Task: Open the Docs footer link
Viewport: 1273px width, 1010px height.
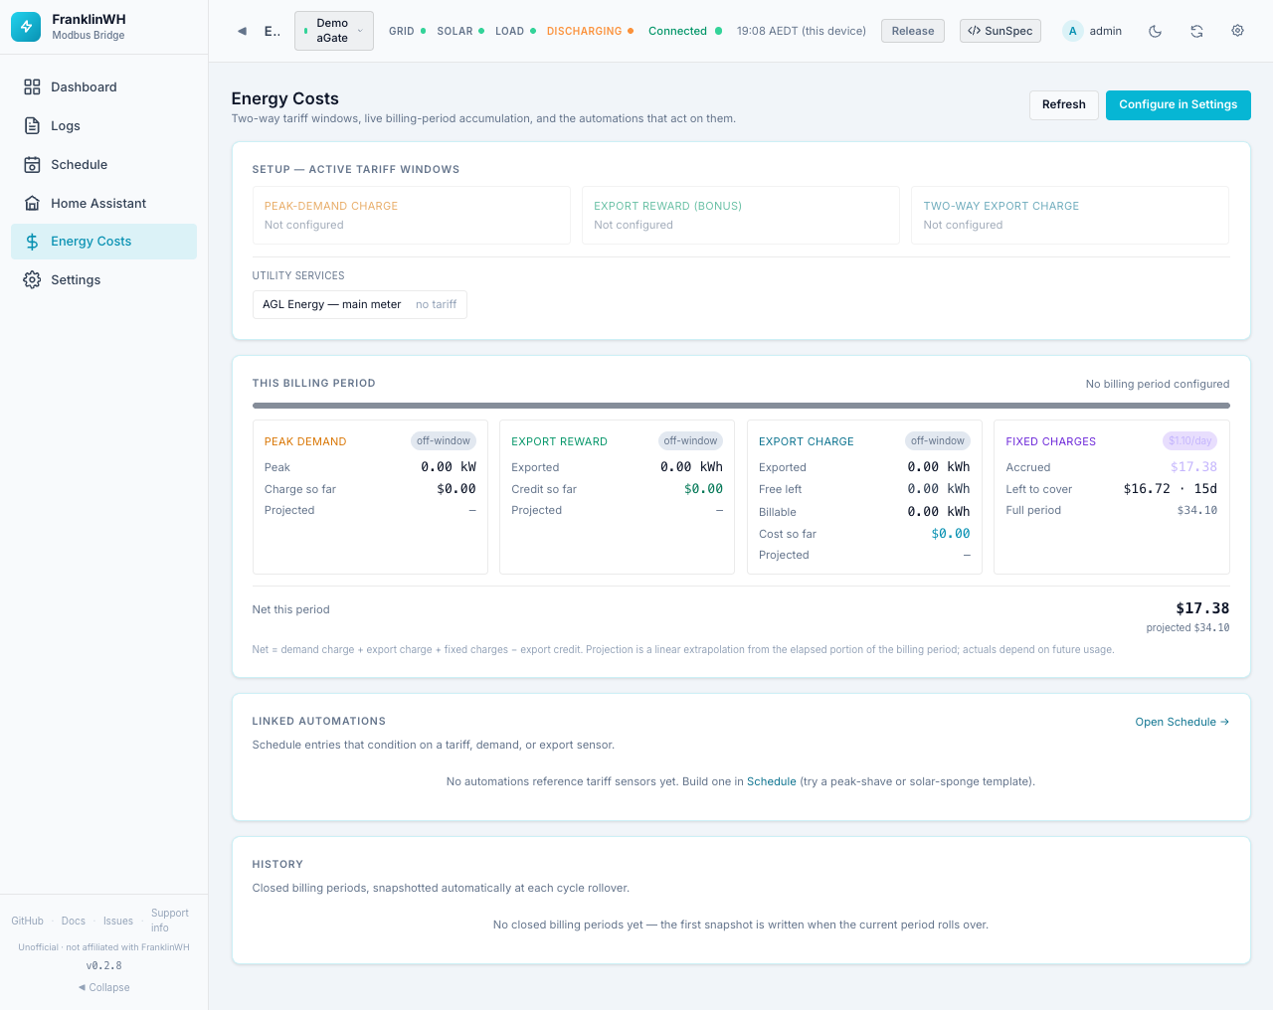Action: click(x=74, y=922)
